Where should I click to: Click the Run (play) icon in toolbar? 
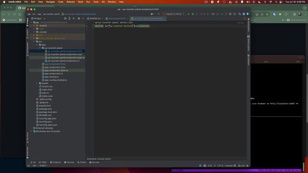tap(189, 14)
